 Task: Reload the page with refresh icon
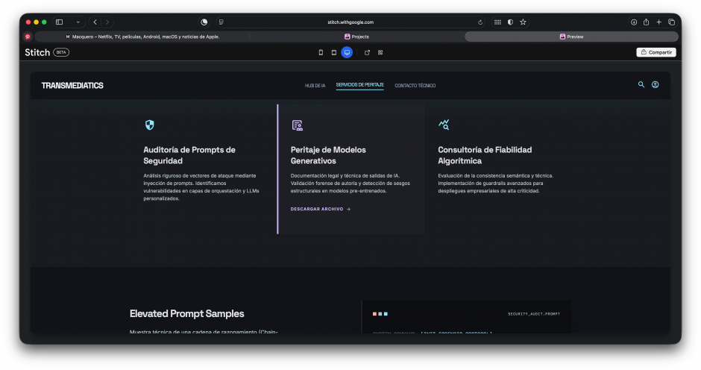click(x=480, y=22)
